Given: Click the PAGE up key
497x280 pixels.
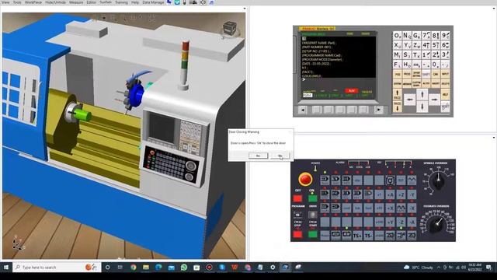Looking at the screenshot, I should pos(397,95).
